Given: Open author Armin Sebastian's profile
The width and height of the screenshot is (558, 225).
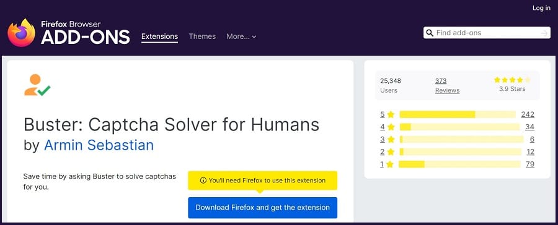Looking at the screenshot, I should (x=99, y=145).
